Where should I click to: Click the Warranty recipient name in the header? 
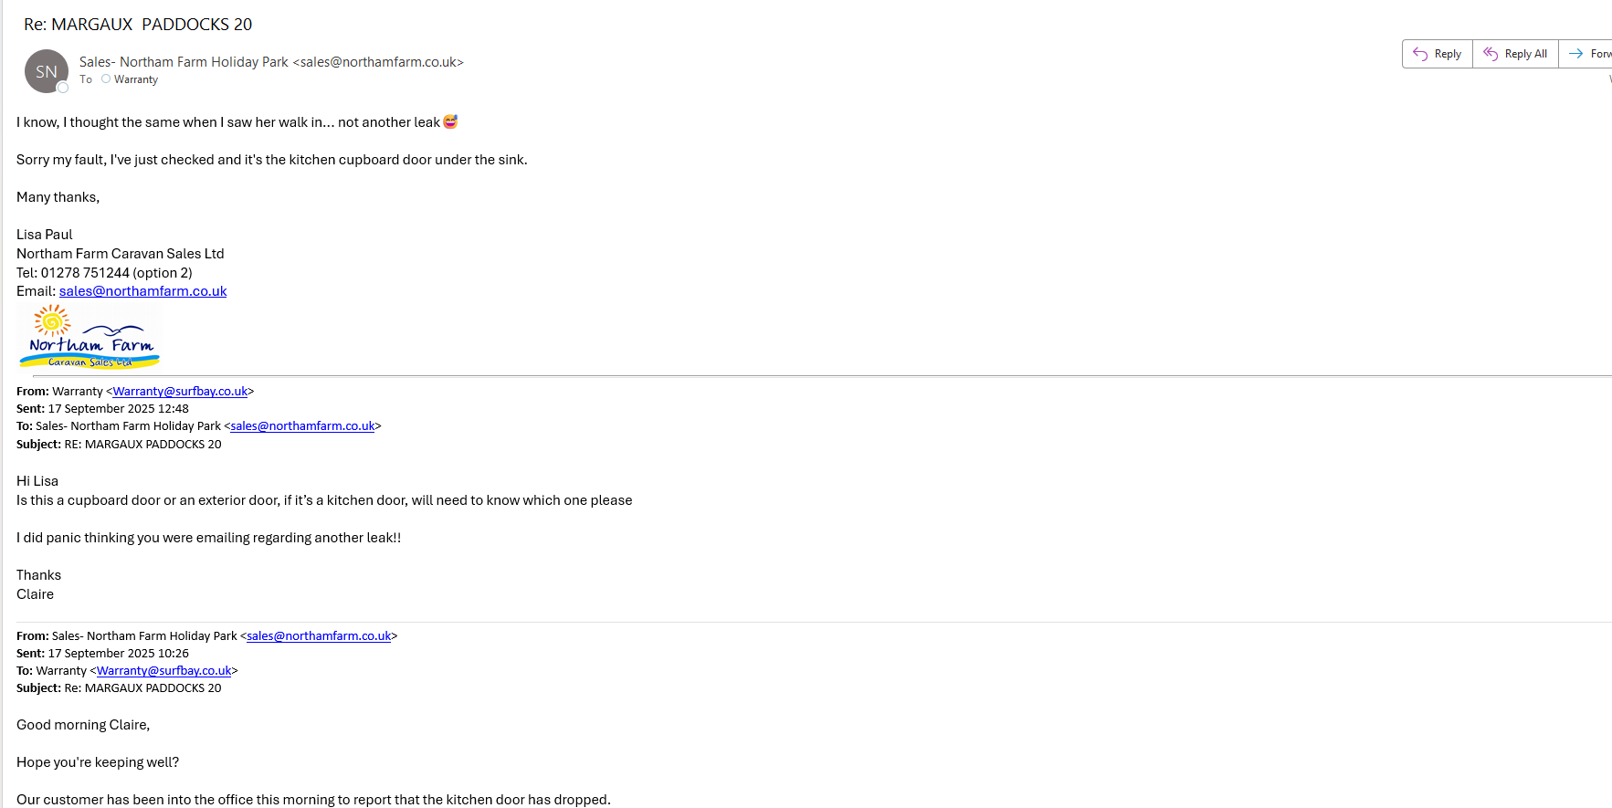[x=136, y=79]
